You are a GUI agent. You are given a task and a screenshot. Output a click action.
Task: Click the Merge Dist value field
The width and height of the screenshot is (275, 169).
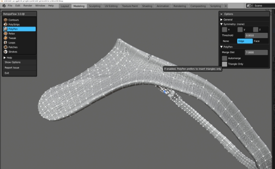tap(256, 52)
